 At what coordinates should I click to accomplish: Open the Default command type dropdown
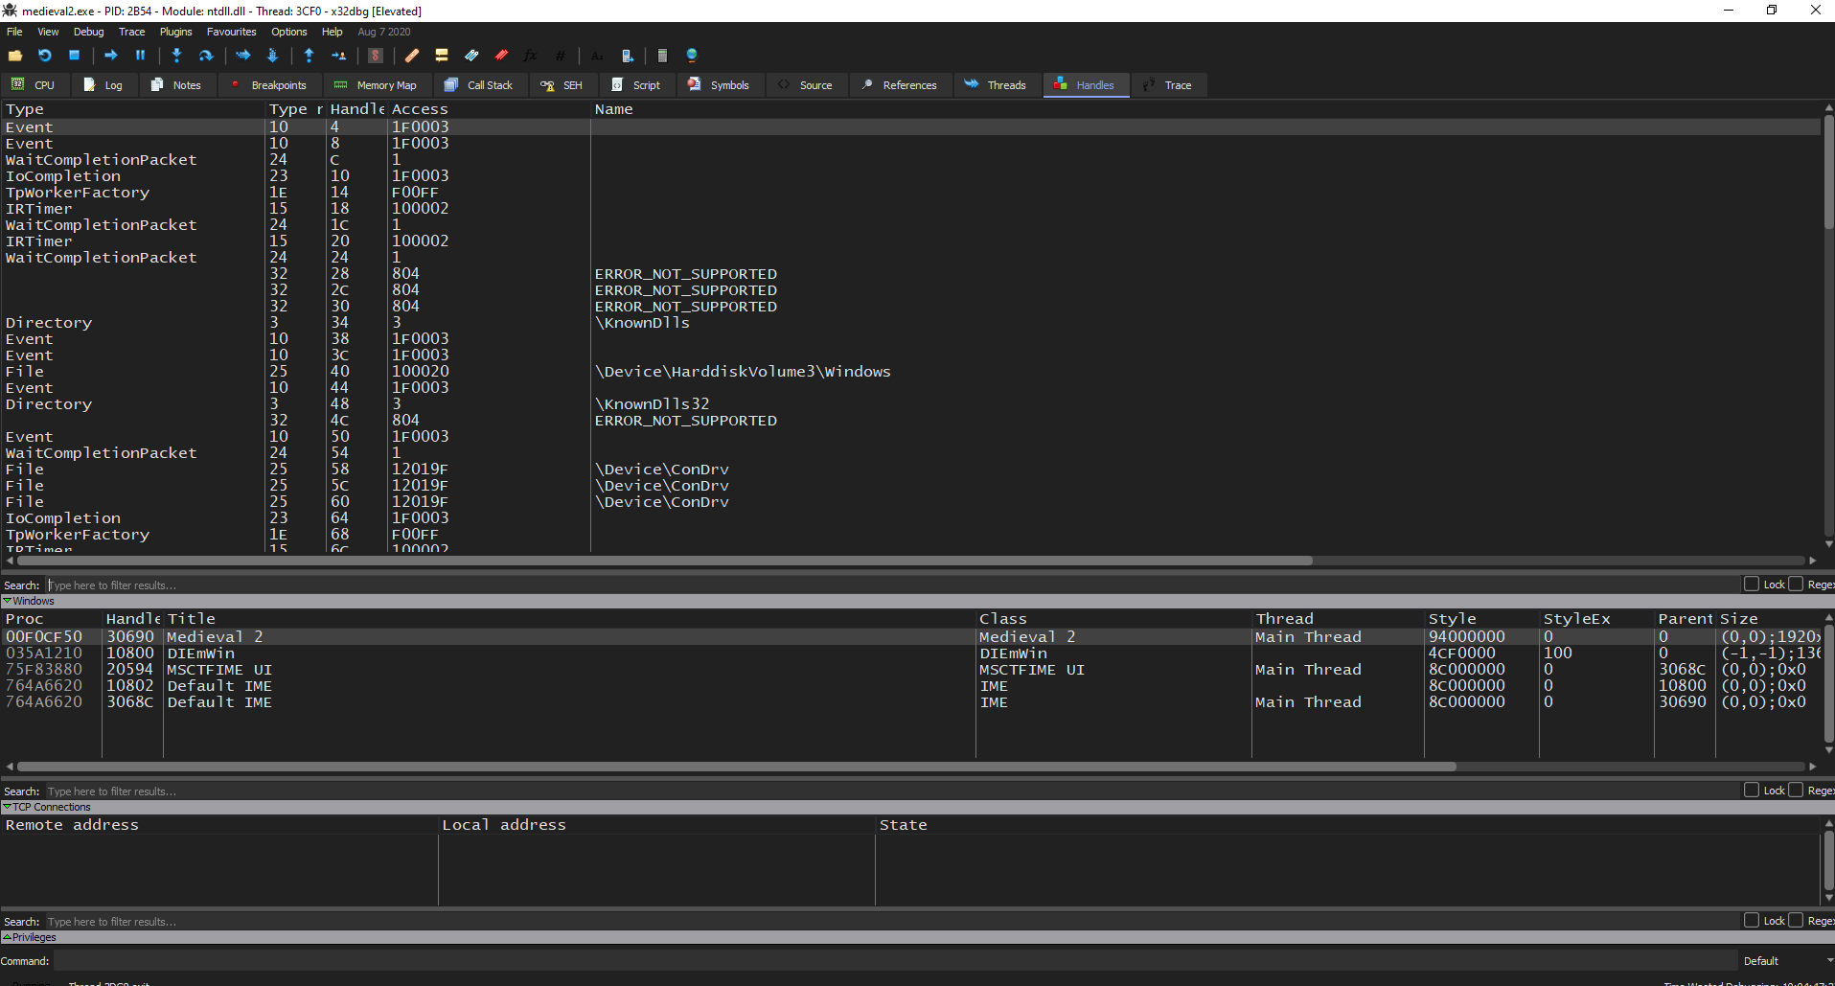1786,961
